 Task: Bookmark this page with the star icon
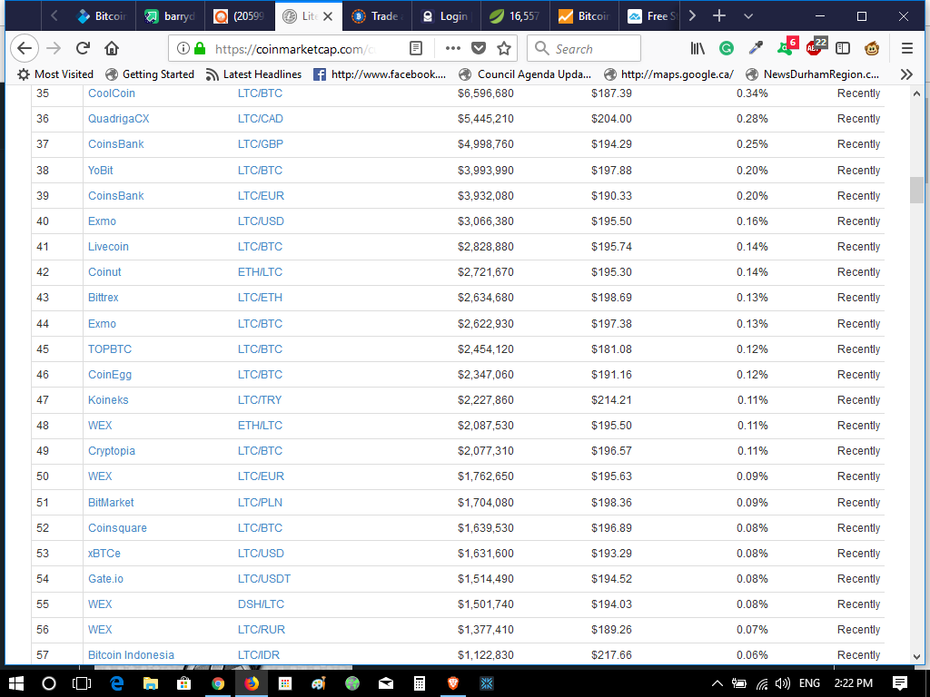[504, 48]
